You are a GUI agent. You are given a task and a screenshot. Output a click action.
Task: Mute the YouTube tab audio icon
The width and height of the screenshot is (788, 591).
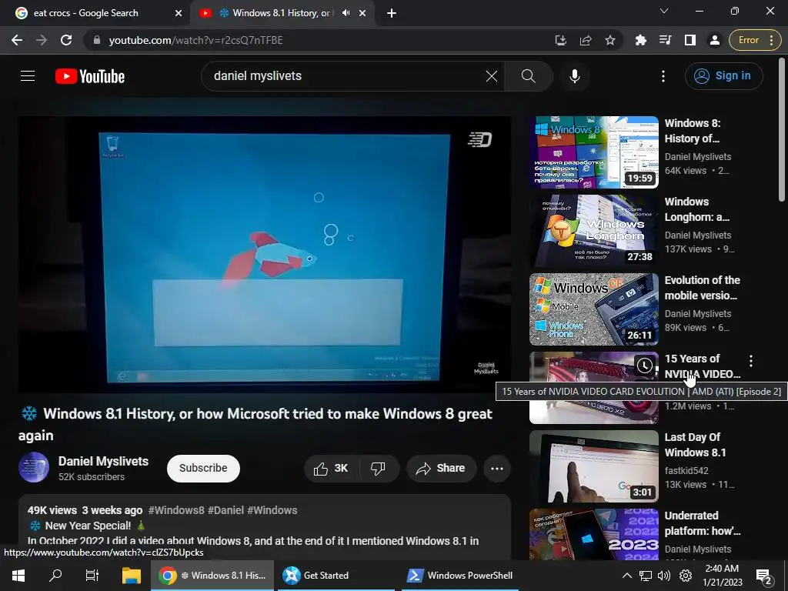[346, 13]
